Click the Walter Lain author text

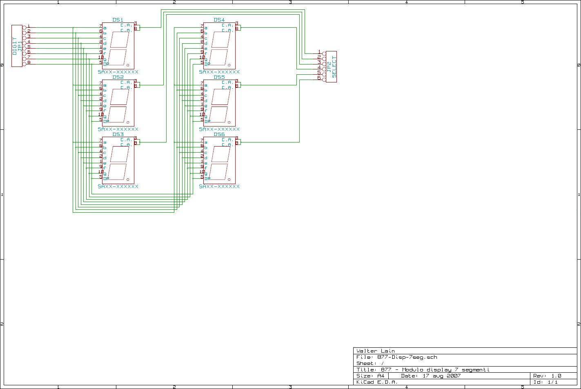click(x=376, y=351)
